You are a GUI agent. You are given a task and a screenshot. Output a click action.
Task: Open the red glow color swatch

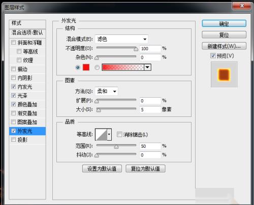[x=86, y=67]
